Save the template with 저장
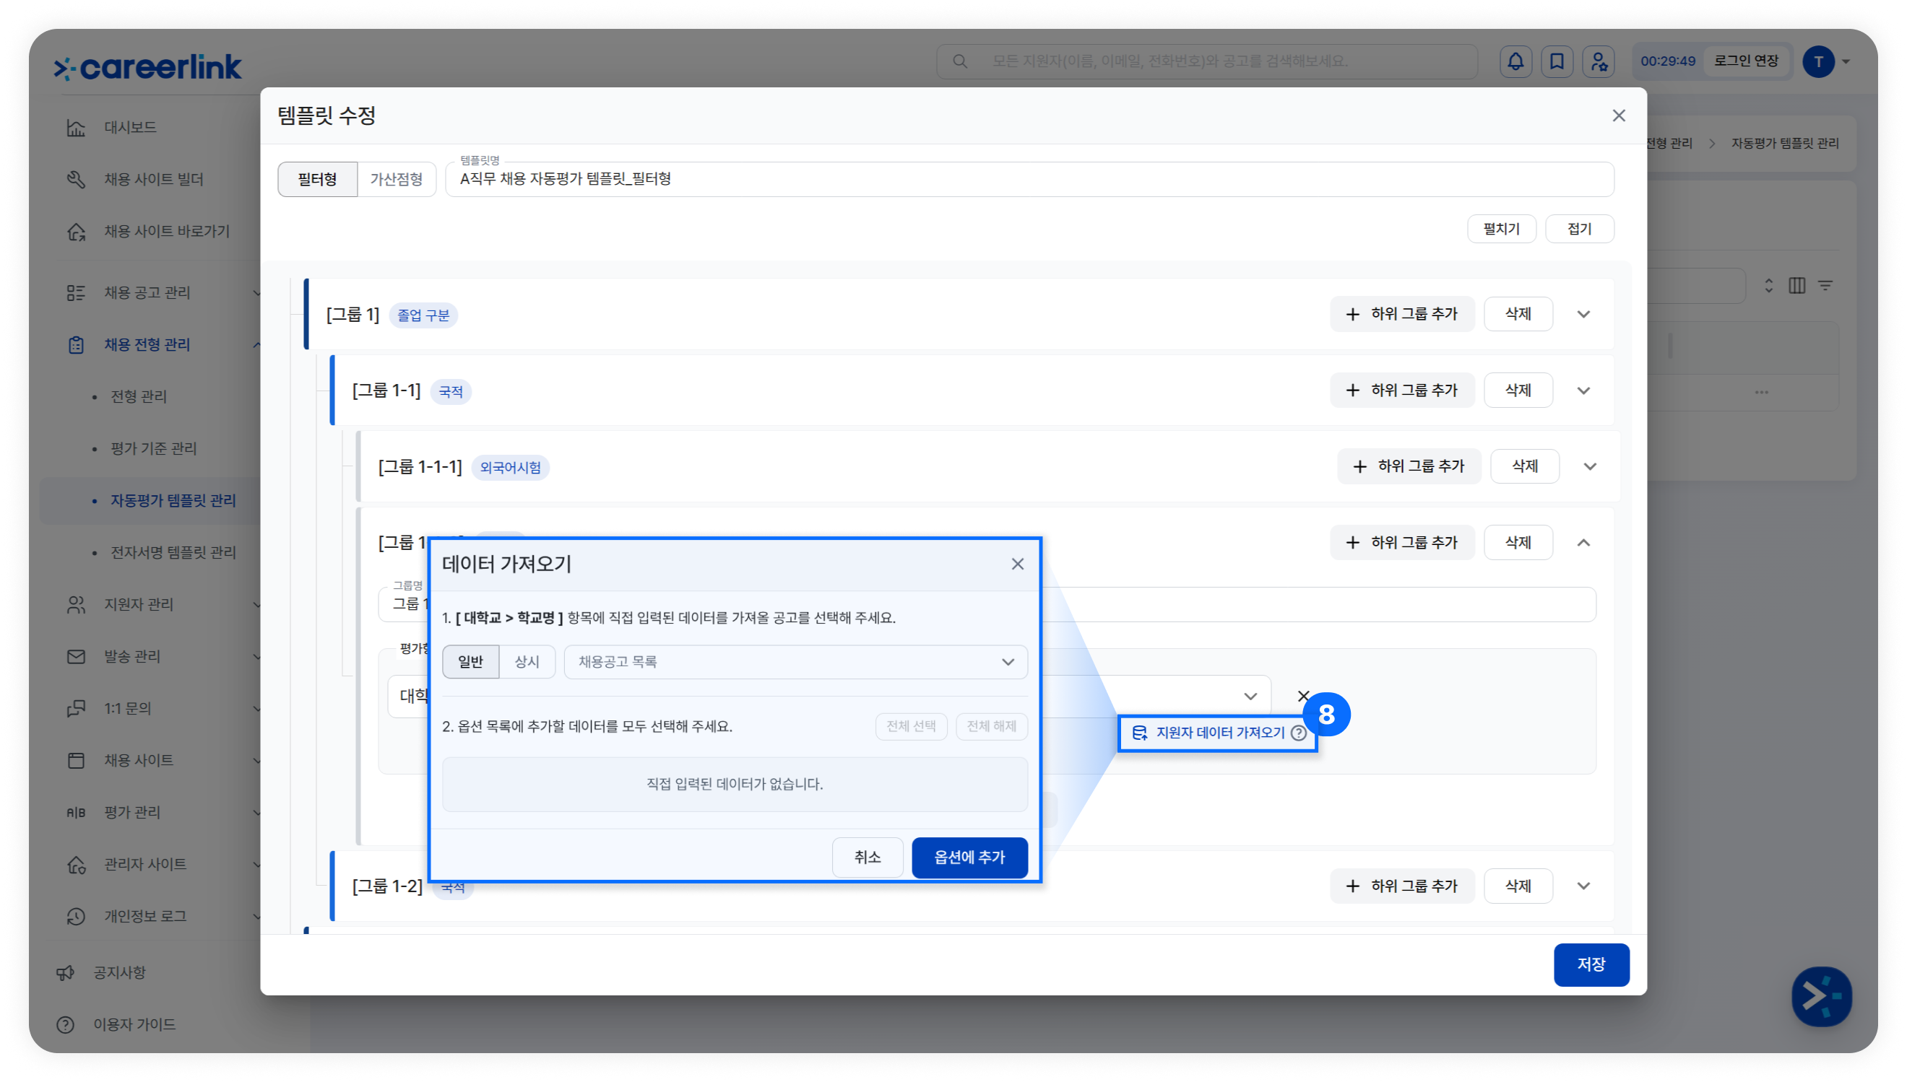 coord(1591,964)
